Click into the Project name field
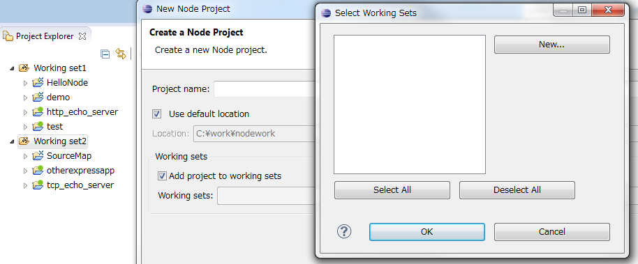 click(x=265, y=89)
